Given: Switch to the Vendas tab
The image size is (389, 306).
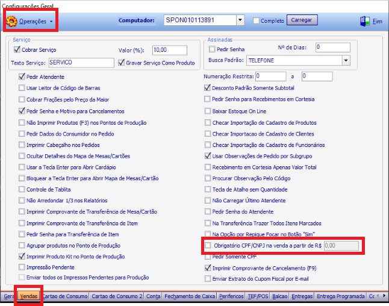Looking at the screenshot, I should point(28,296).
